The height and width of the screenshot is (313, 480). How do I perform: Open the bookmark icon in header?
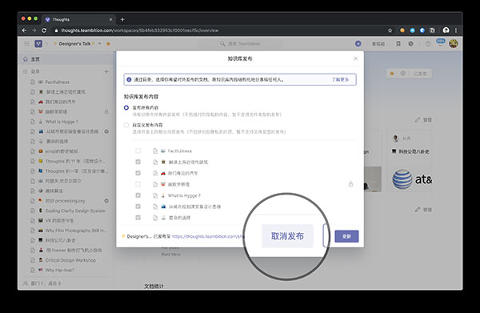[x=398, y=43]
